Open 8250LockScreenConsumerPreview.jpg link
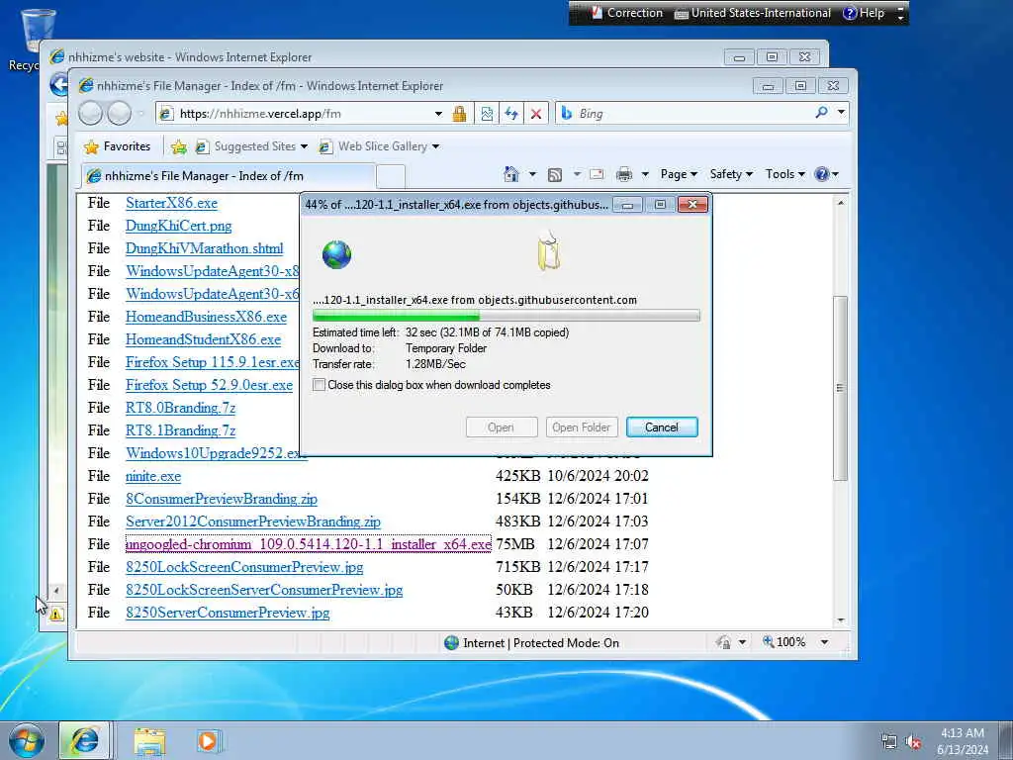Screen dimensions: 1013x760 coord(244,567)
